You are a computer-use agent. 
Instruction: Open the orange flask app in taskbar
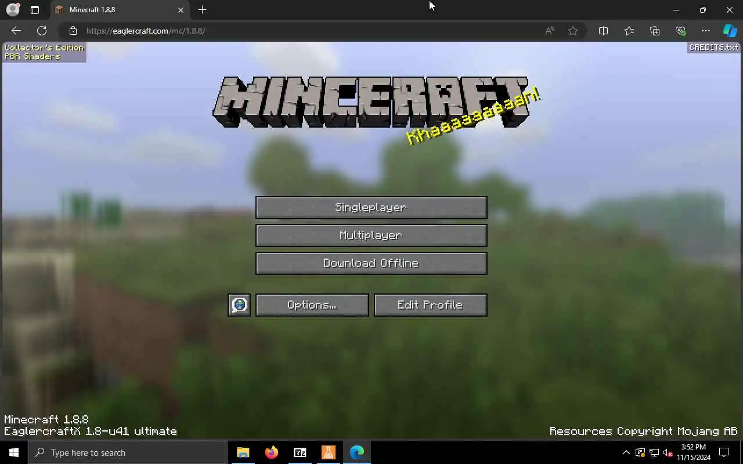coord(328,452)
